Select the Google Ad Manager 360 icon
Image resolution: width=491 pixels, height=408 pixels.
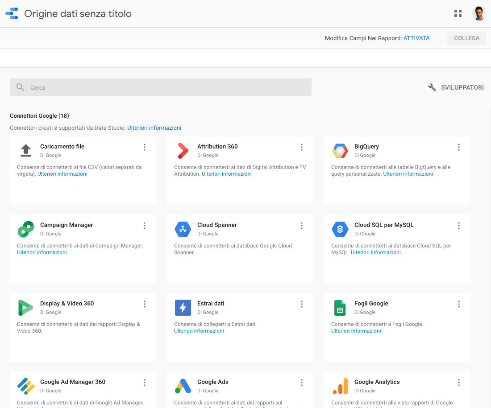click(x=26, y=386)
